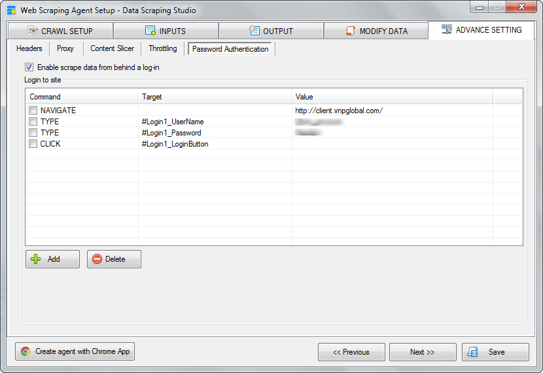Check the CLICK command row checkbox
The width and height of the screenshot is (543, 373).
33,144
